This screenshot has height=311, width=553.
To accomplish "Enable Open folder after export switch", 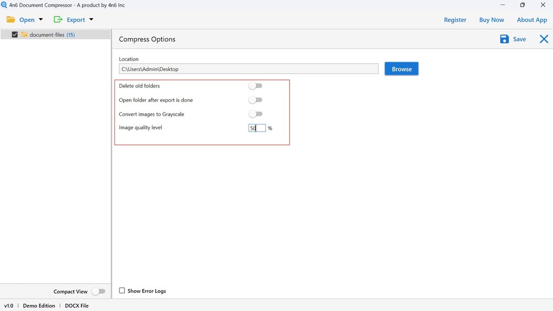I will 255,100.
